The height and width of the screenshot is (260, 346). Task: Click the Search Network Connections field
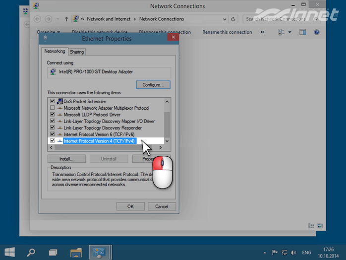282,19
